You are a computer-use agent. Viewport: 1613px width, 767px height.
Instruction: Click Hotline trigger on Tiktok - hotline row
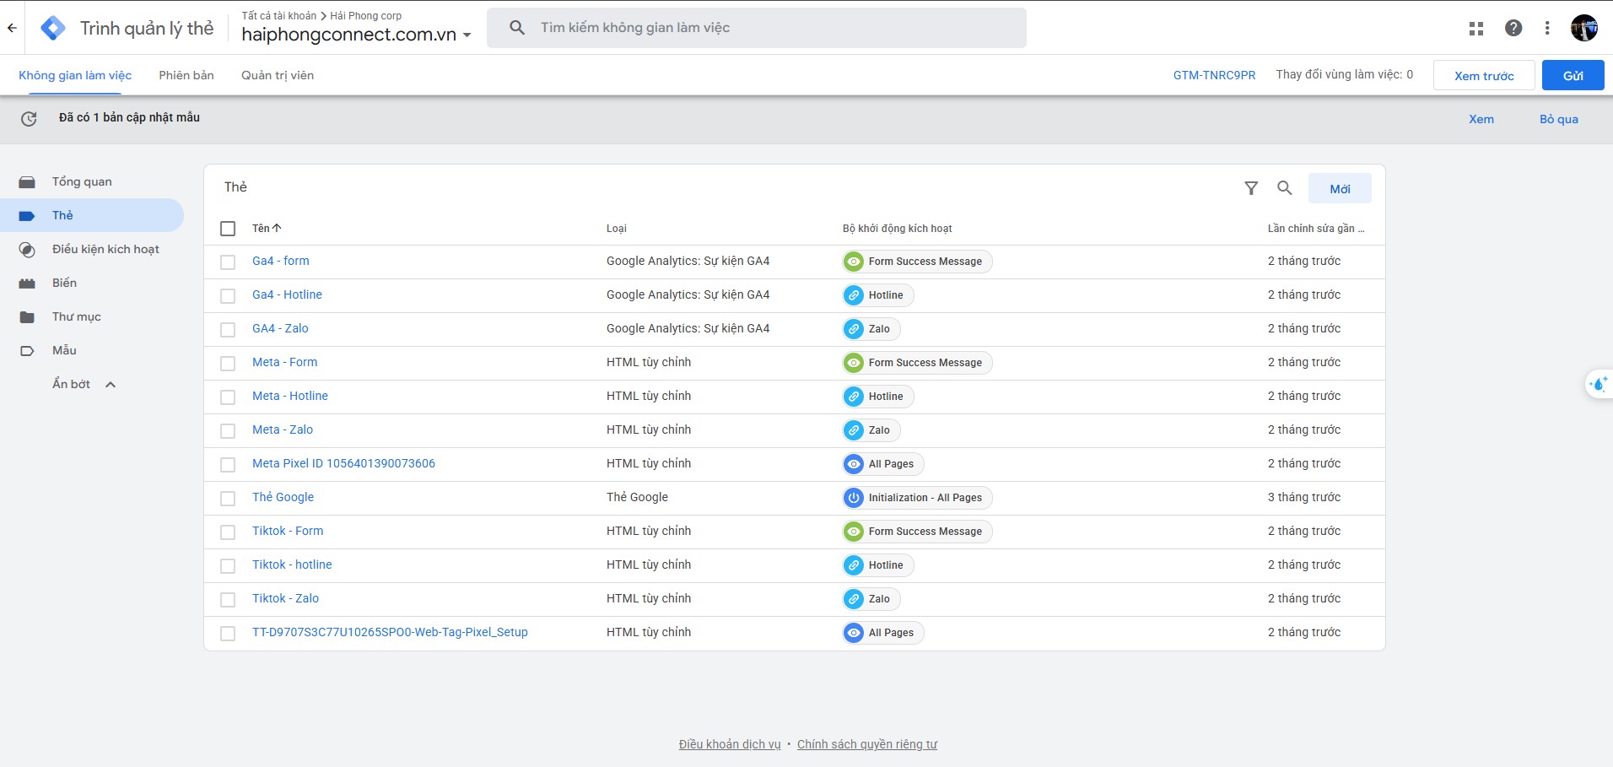[878, 565]
